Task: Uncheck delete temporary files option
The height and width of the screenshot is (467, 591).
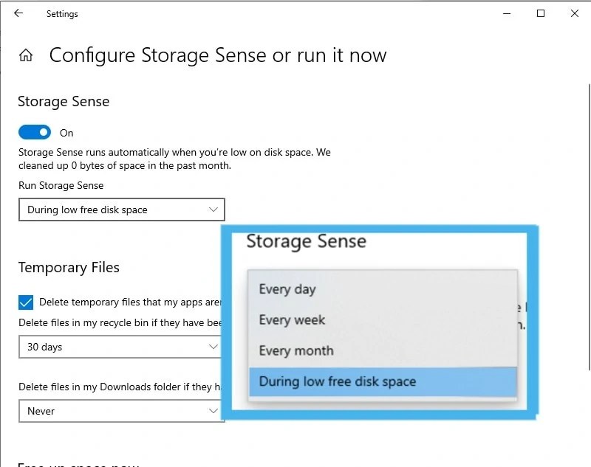Action: (24, 302)
